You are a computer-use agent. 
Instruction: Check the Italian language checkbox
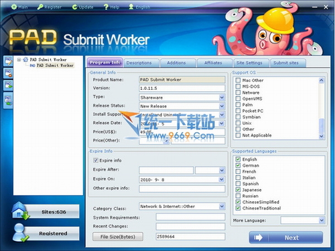coord(238,178)
